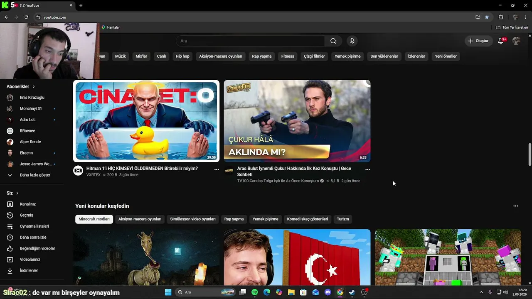Open Steam from the taskbar
The width and height of the screenshot is (532, 299).
click(x=352, y=292)
